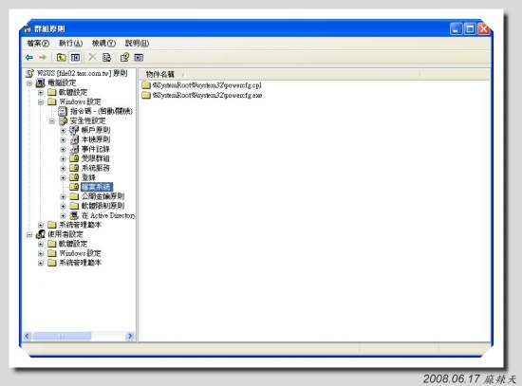Click the powercfg.exe folder icon in list
Viewport: 522px width, 386px height.
[x=146, y=95]
